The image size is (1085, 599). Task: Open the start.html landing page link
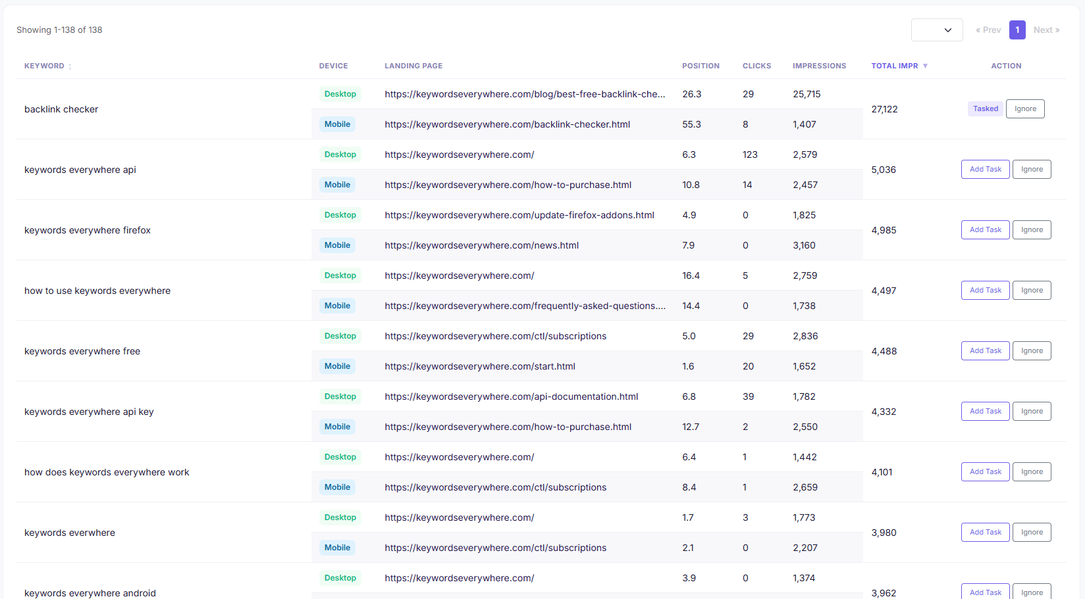pos(480,366)
